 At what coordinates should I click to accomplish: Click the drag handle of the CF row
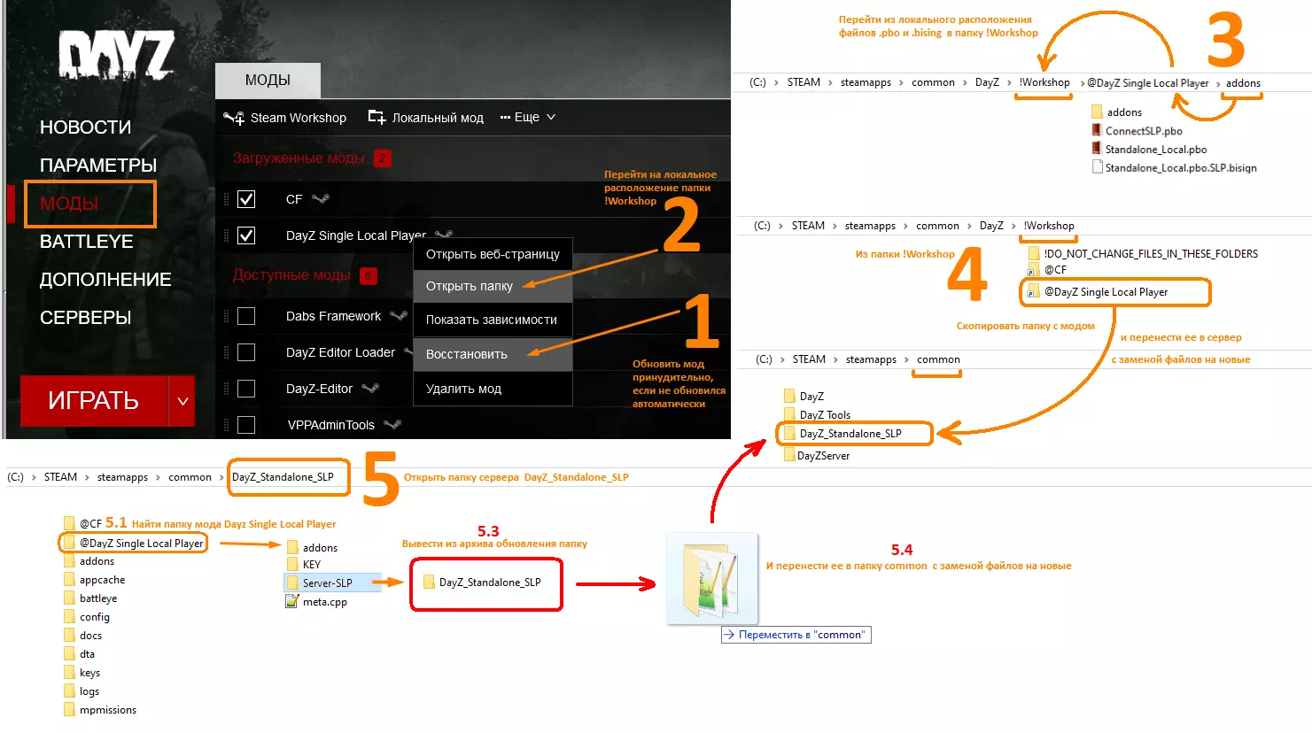click(227, 199)
